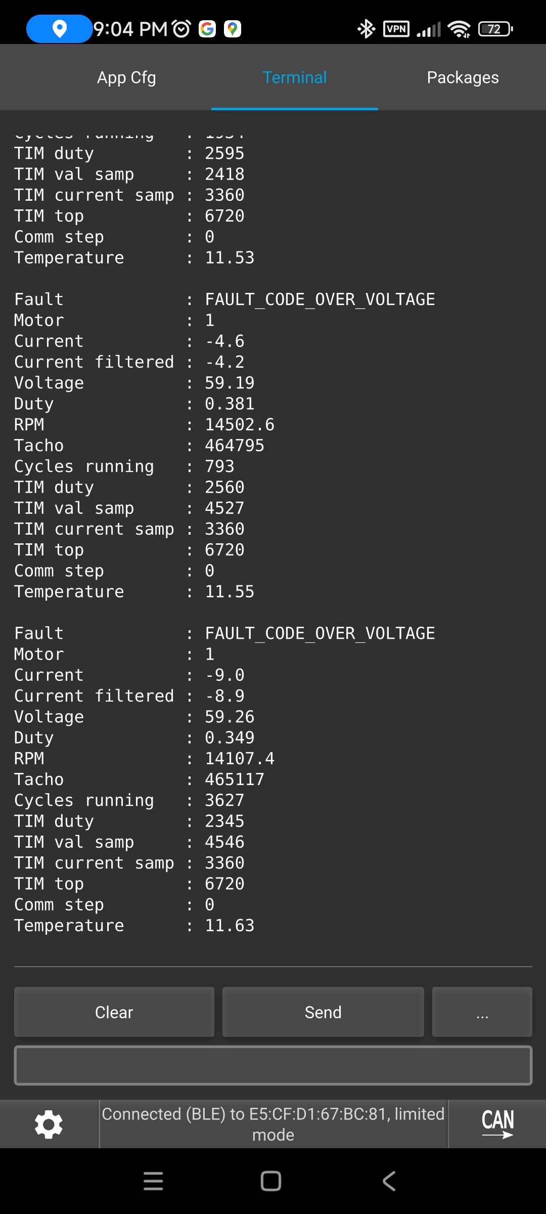Screen dimensions: 546x1214
Task: Send the terminal command
Action: point(323,1012)
